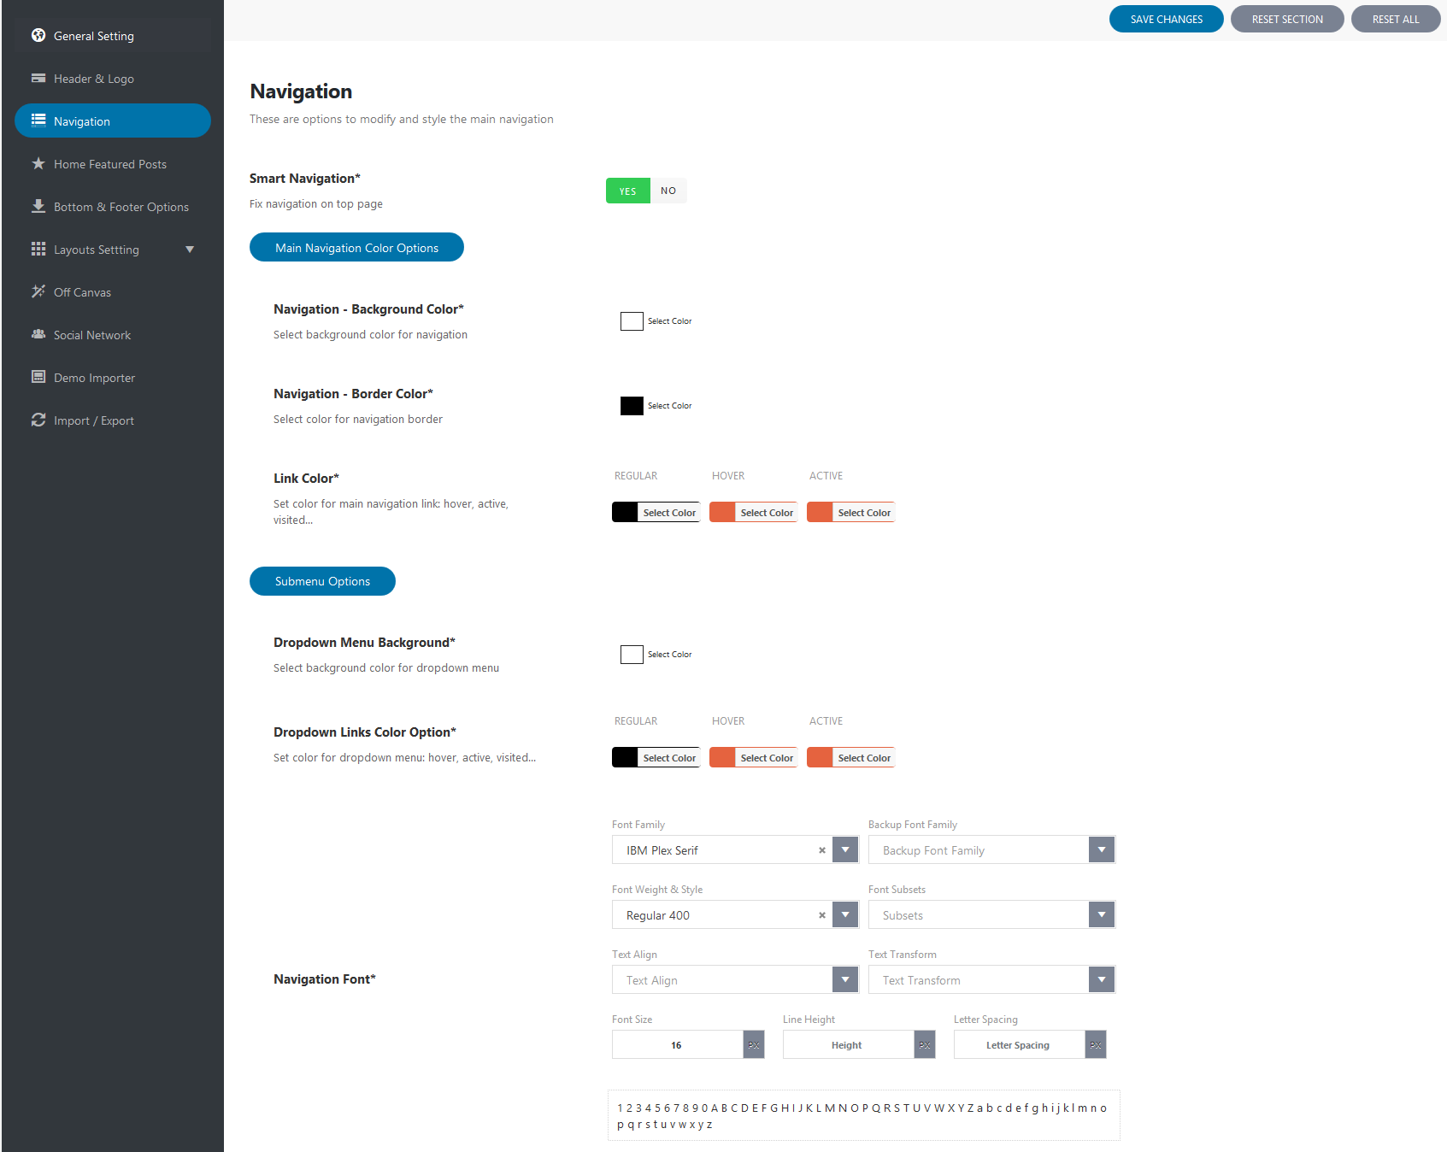Click the Reset Section button

coord(1287,19)
